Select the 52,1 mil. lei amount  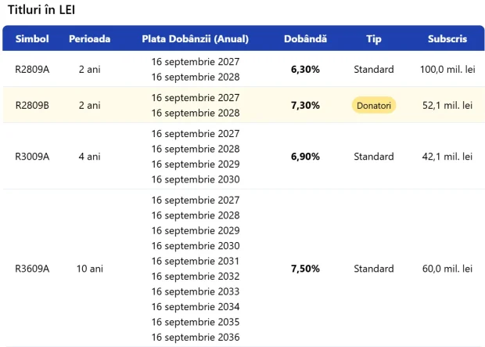click(447, 105)
